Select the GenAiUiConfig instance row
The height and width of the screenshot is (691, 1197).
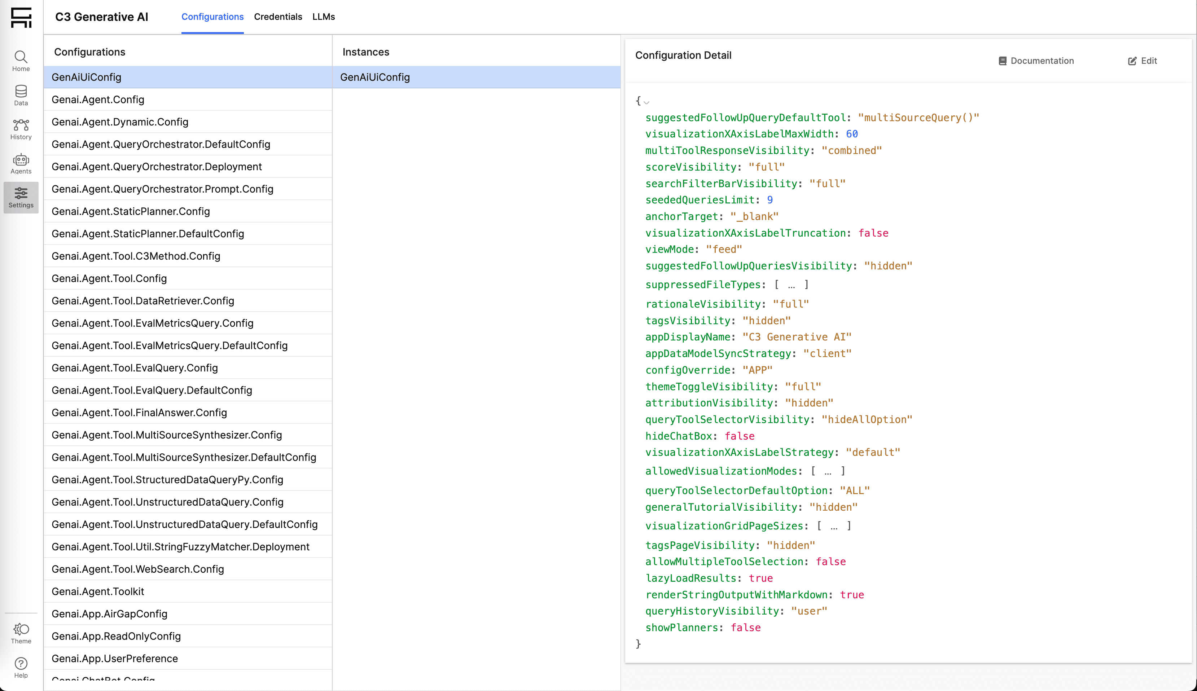pos(375,77)
